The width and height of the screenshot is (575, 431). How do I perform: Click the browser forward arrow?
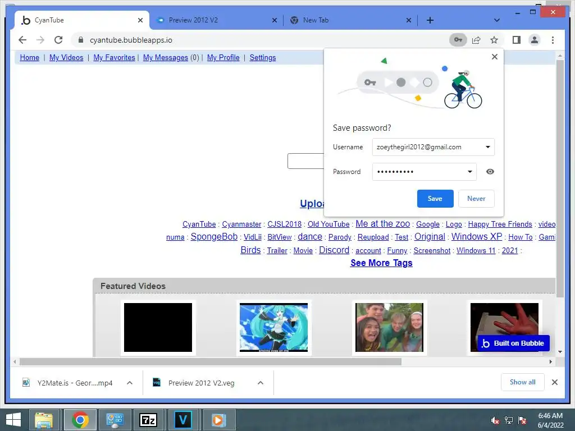[x=40, y=40]
